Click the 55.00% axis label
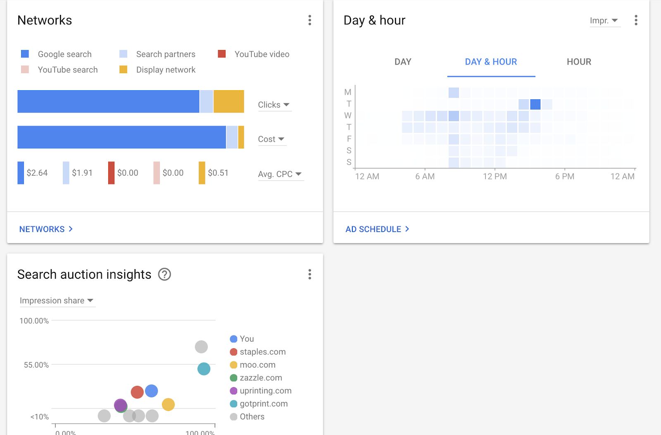 pos(36,365)
